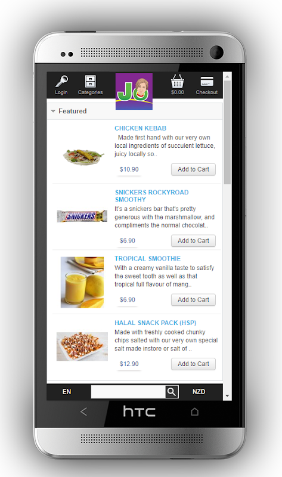Viewport: 282px width, 477px height.
Task: Open the HALAL SNACK PACK (HSP) link
Action: (156, 323)
